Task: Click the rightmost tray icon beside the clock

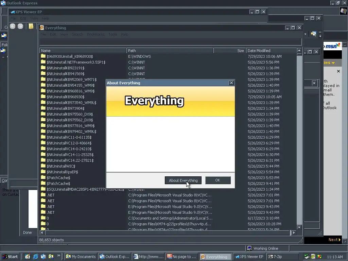Action: pyautogui.click(x=319, y=257)
